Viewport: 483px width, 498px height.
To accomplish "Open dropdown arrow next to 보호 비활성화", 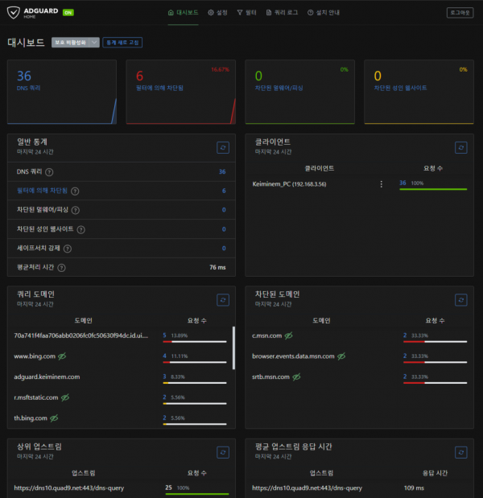I will [94, 43].
